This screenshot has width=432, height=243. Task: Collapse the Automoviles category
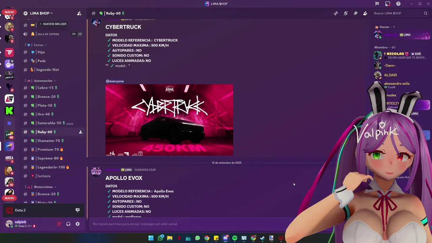coord(41,81)
